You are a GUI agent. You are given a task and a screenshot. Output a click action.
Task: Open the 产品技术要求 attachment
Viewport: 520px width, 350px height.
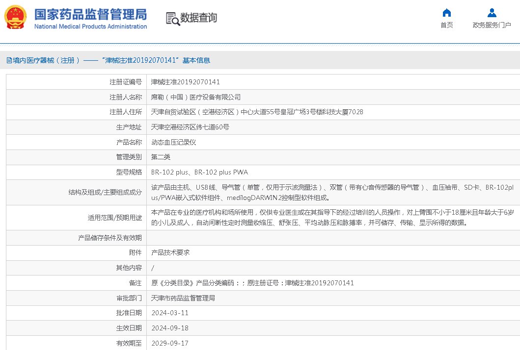tap(170, 252)
